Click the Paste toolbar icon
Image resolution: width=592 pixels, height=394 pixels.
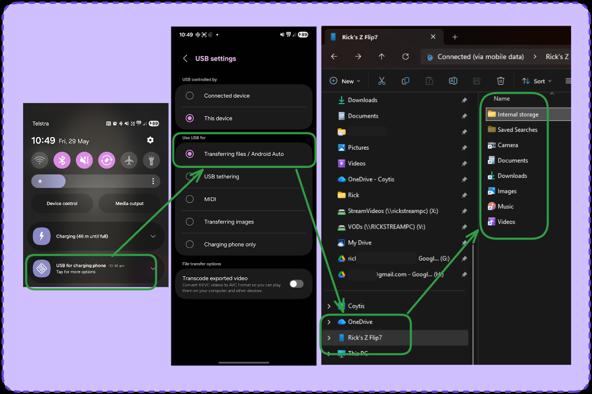[429, 81]
